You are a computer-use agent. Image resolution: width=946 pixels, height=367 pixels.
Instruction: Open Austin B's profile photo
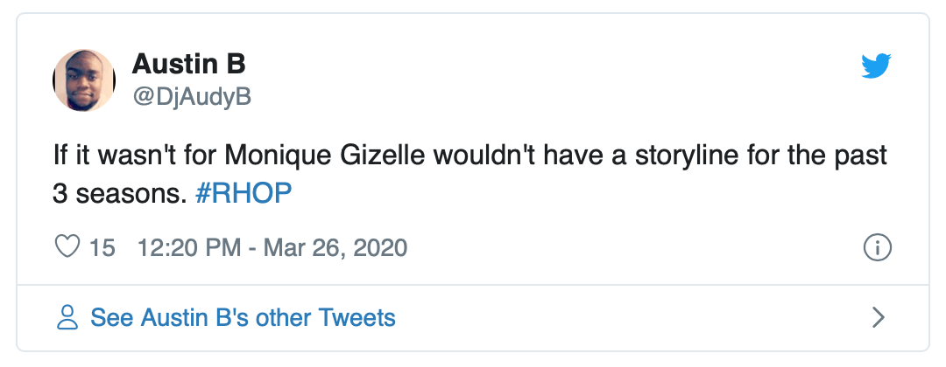[x=84, y=80]
